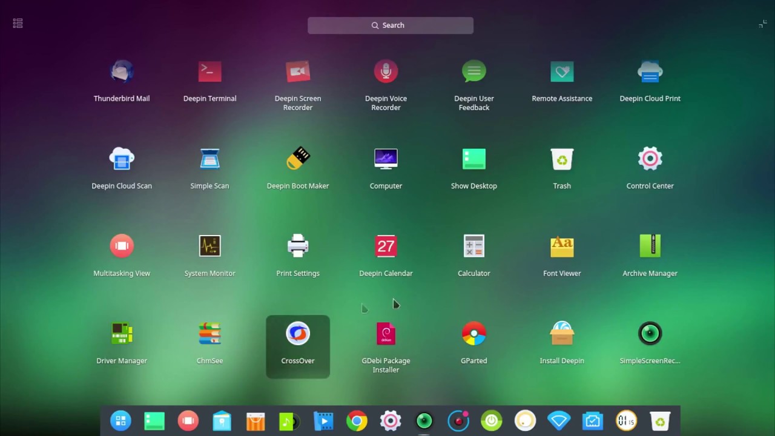Screen dimensions: 775x436
Task: Open the orange App Store dock icon
Action: pos(256,421)
